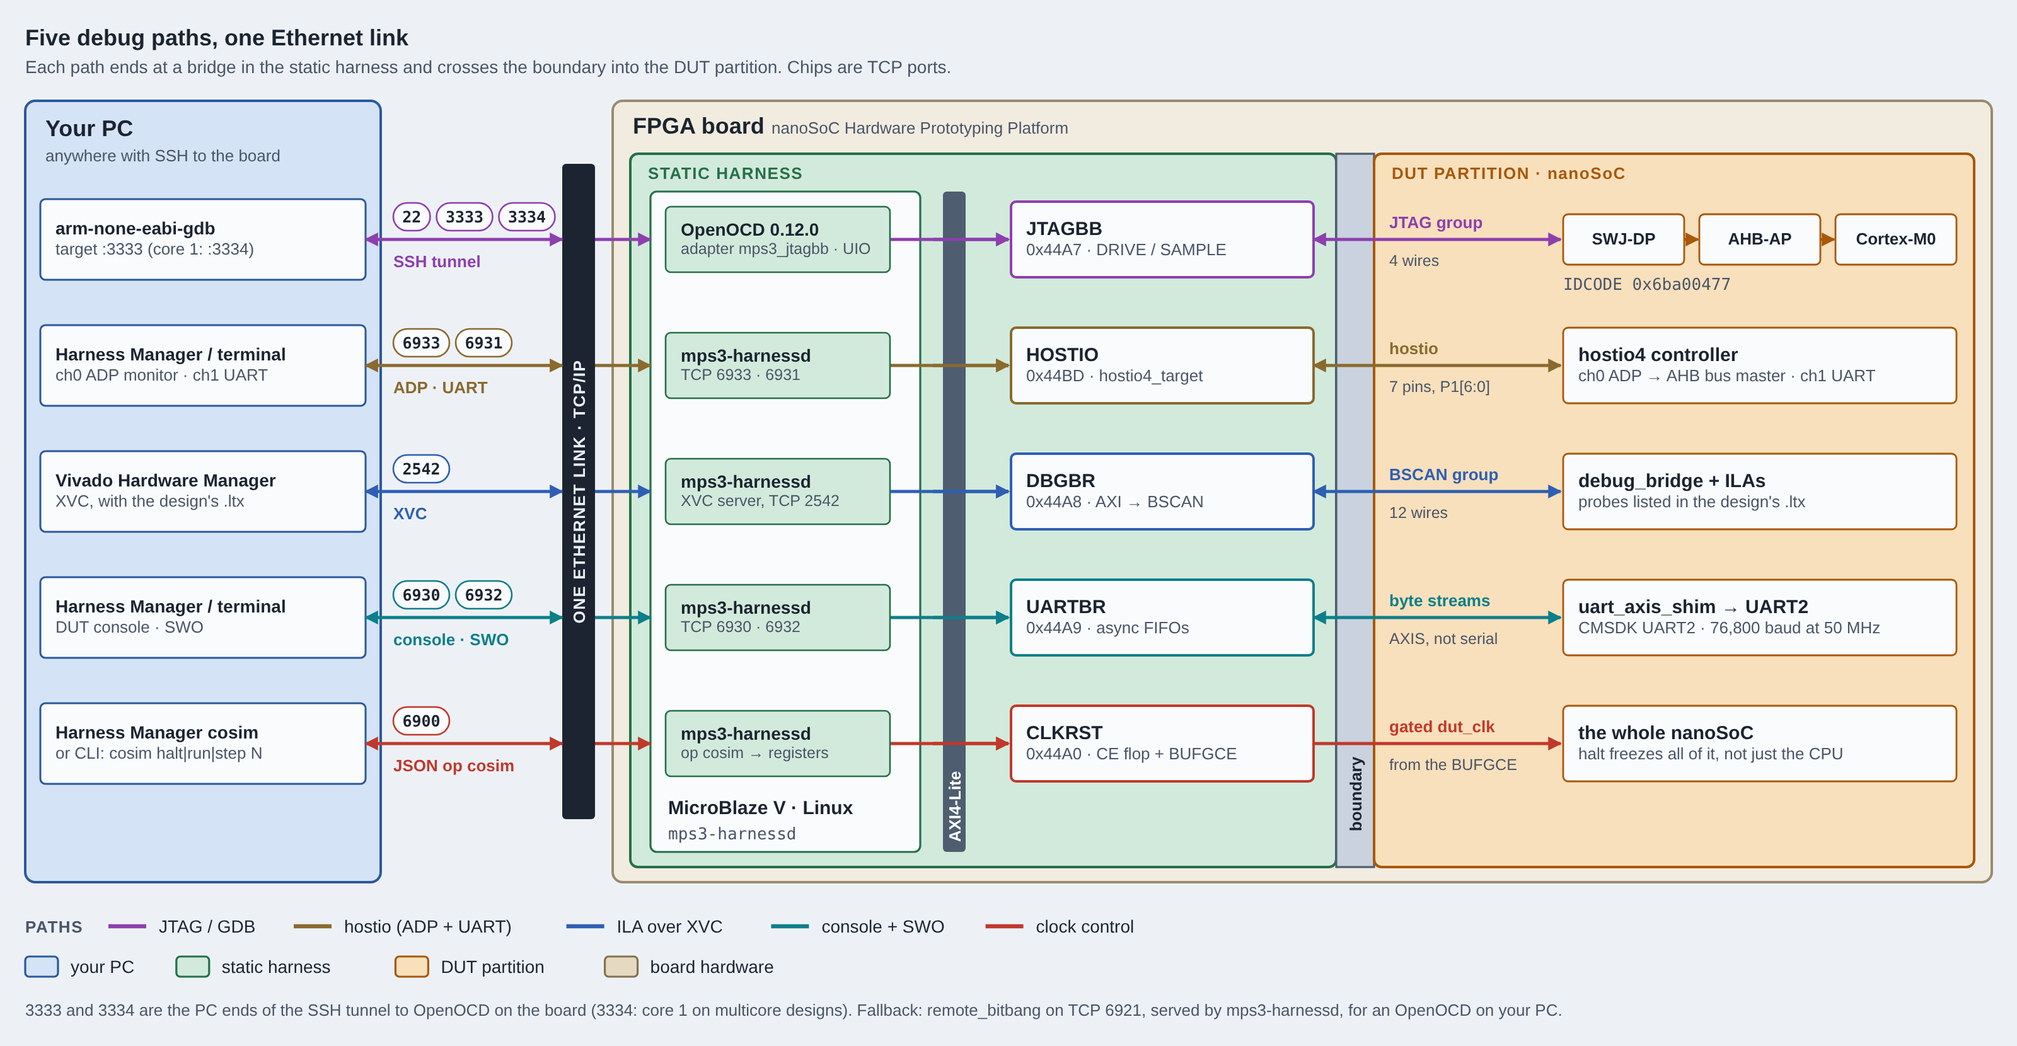Click the DUT partition legend swatch
2017x1046 pixels.
coord(412,966)
